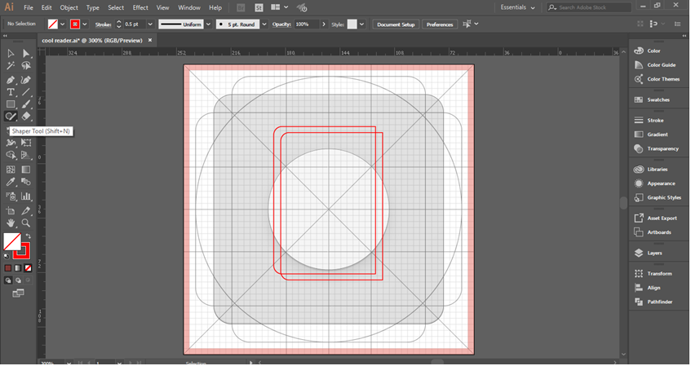Open the Effect menu
This screenshot has width=691, height=366.
point(140,7)
